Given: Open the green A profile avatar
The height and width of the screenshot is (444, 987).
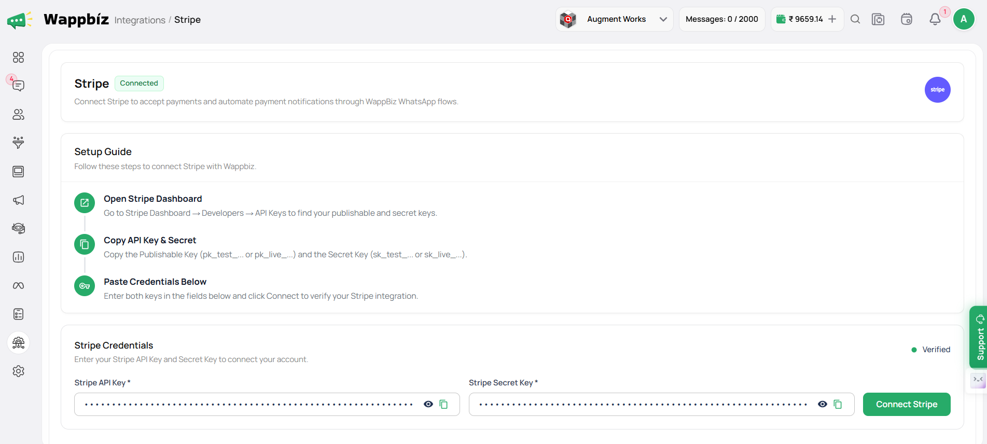Looking at the screenshot, I should 964,19.
